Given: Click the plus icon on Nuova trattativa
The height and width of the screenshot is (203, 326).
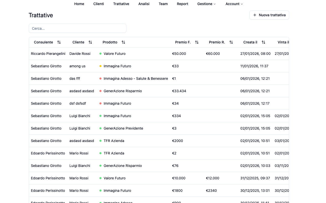Looking at the screenshot, I should [255, 15].
